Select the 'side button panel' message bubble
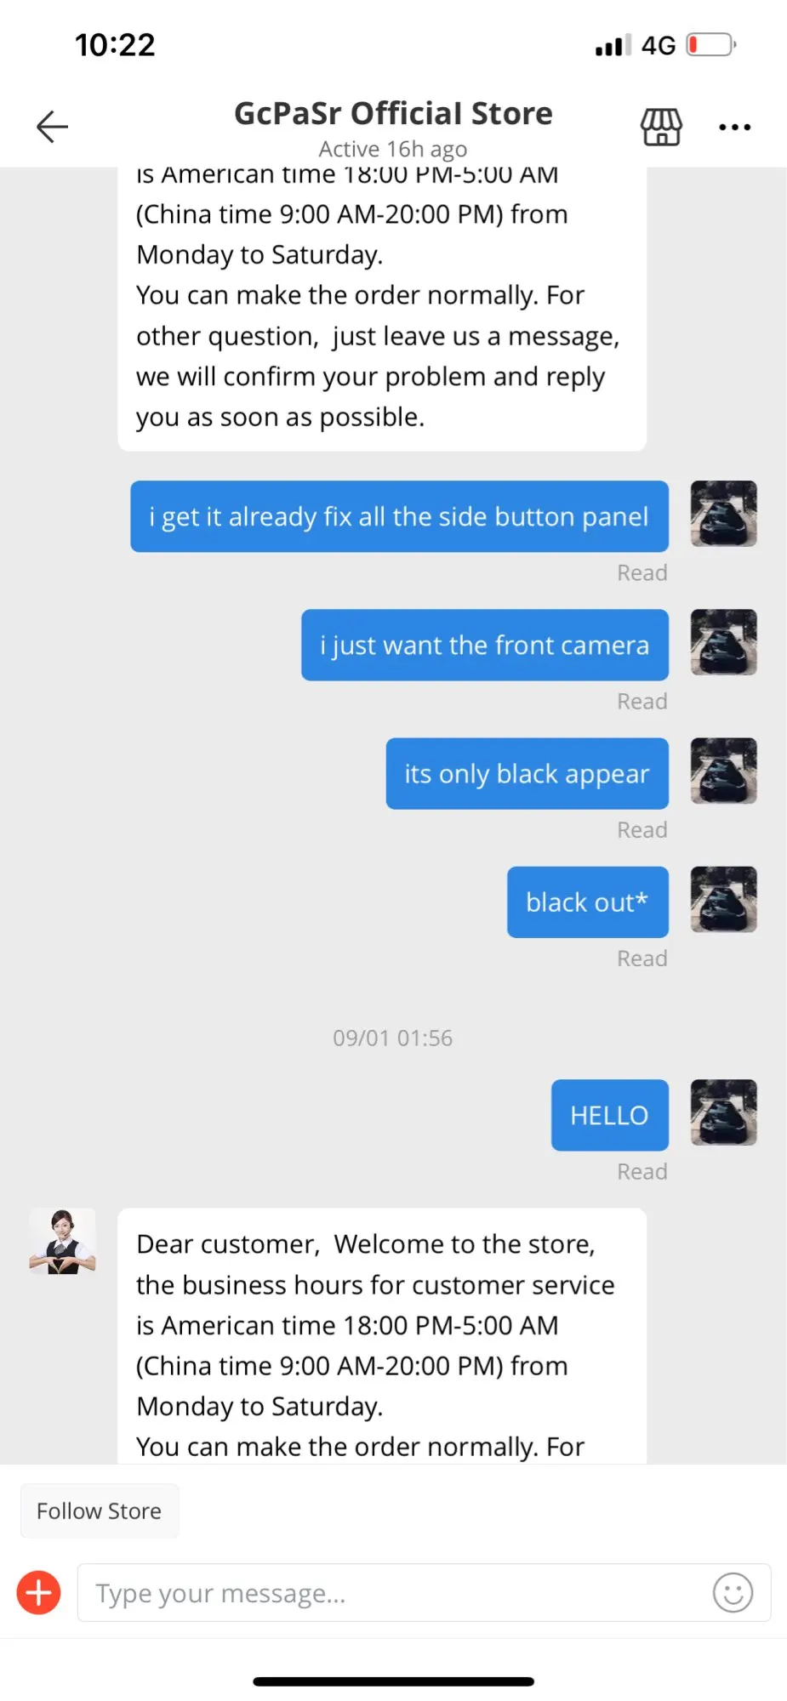787x1701 pixels. click(400, 516)
